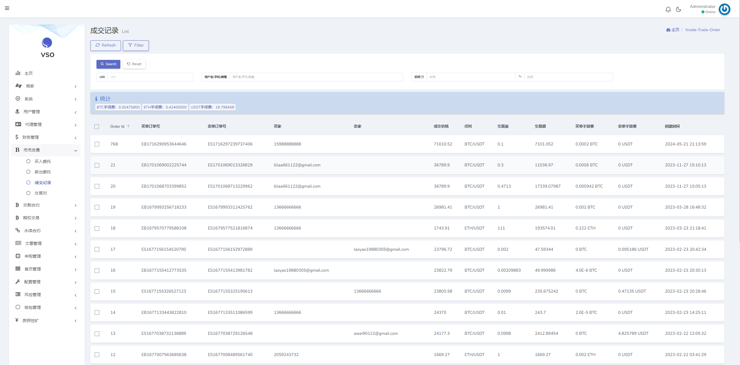740x365 pixels.
Task: Open 成交记录 menu item
Action: point(43,182)
